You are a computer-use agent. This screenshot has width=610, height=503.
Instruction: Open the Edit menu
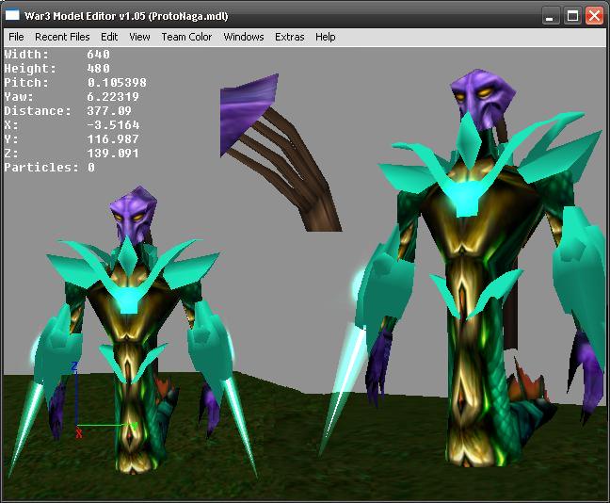[x=109, y=37]
